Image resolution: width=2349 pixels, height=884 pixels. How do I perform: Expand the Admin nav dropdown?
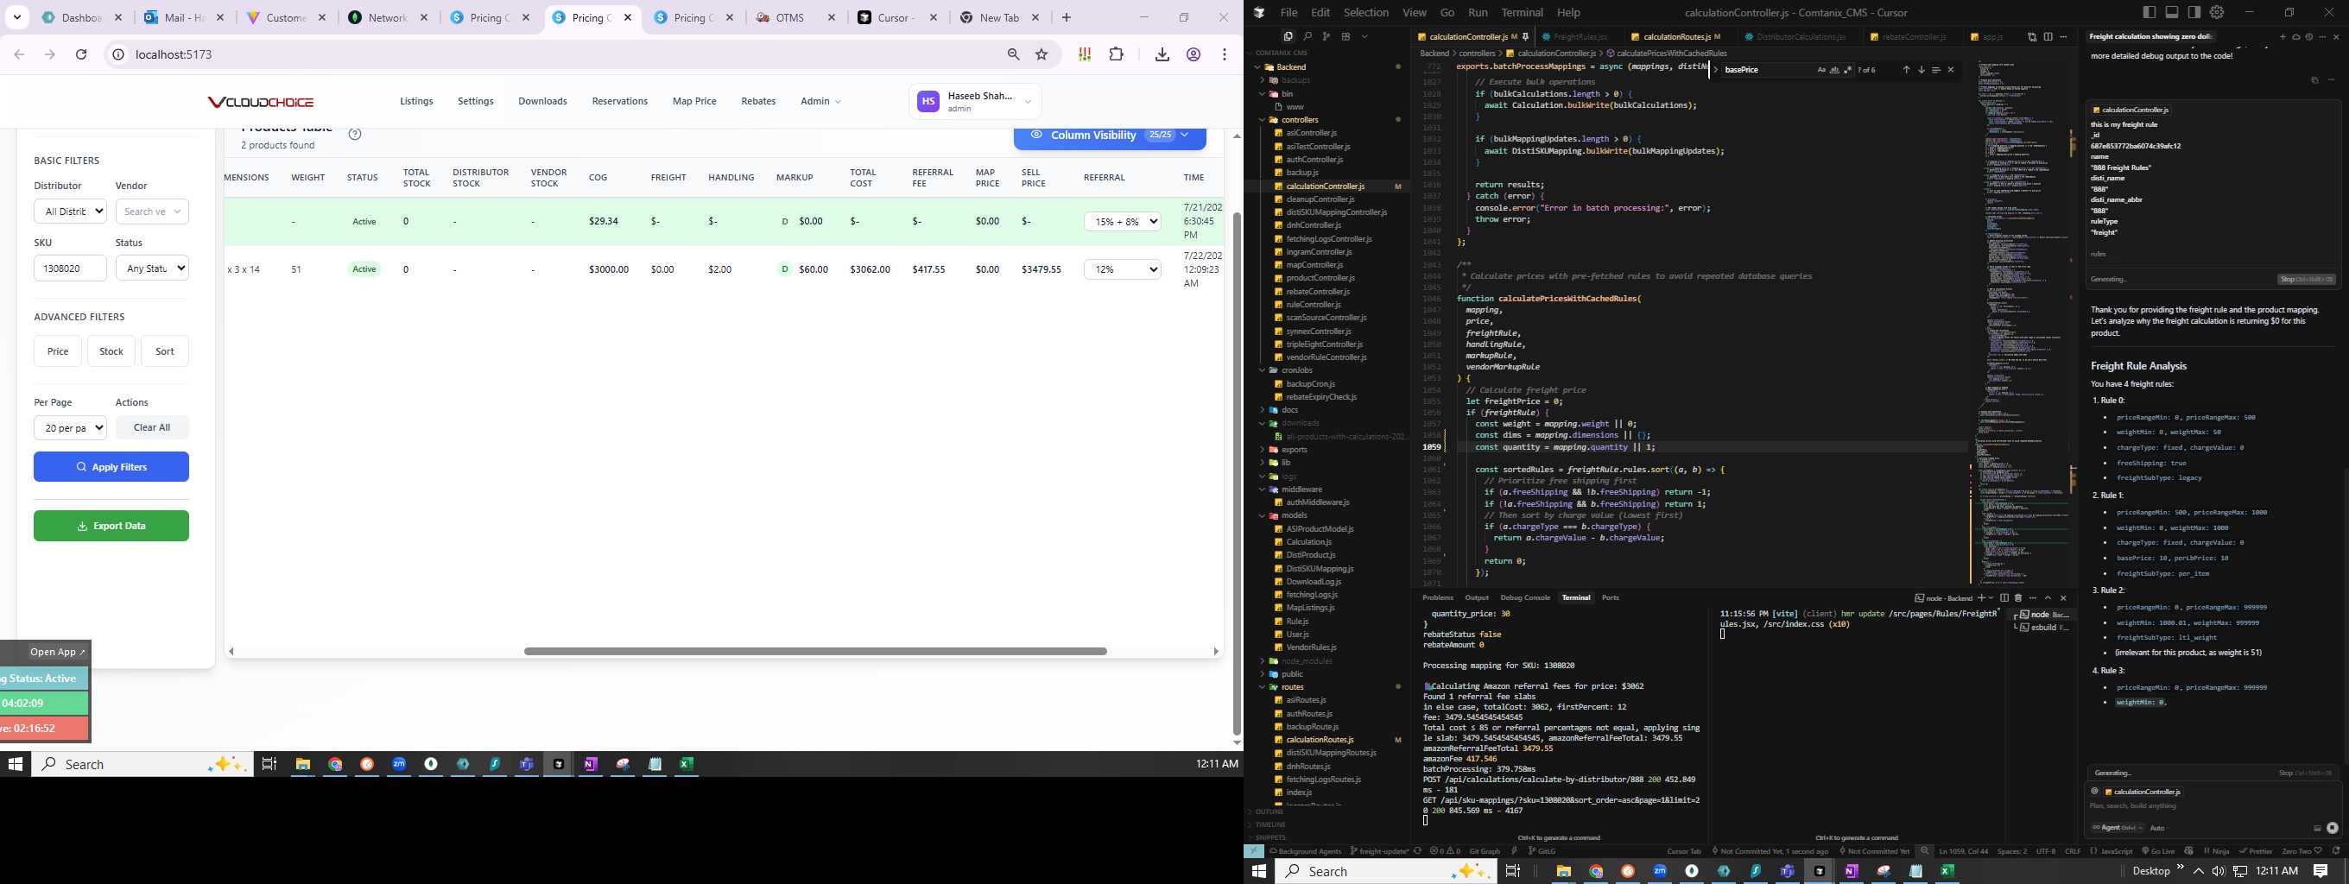click(820, 101)
